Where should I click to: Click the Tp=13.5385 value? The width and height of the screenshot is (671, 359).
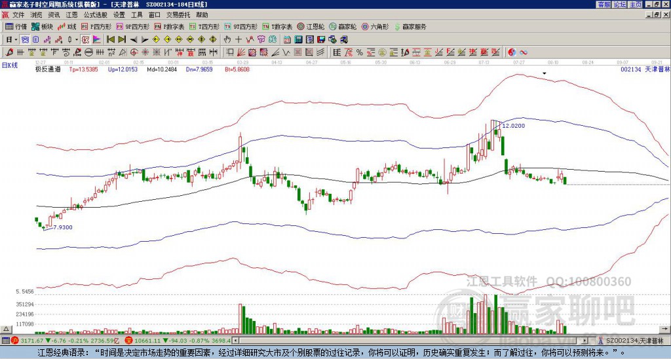[83, 69]
